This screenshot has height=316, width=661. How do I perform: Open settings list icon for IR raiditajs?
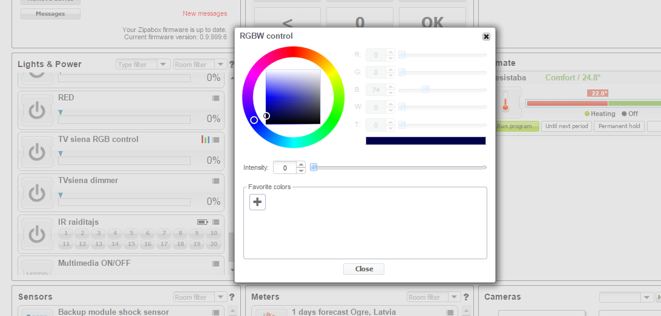point(215,222)
